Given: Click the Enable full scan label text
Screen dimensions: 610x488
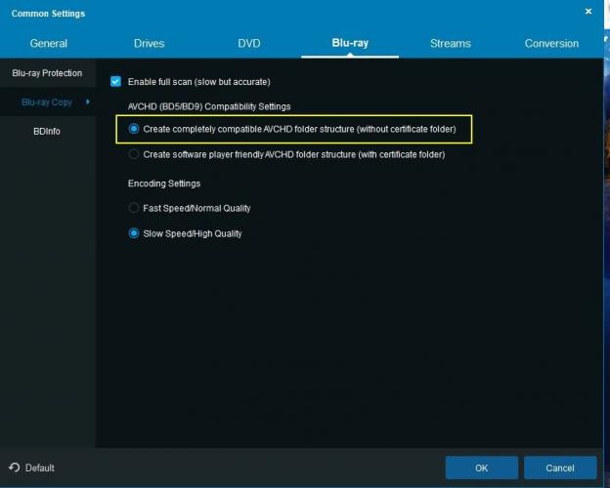Looking at the screenshot, I should (x=198, y=82).
